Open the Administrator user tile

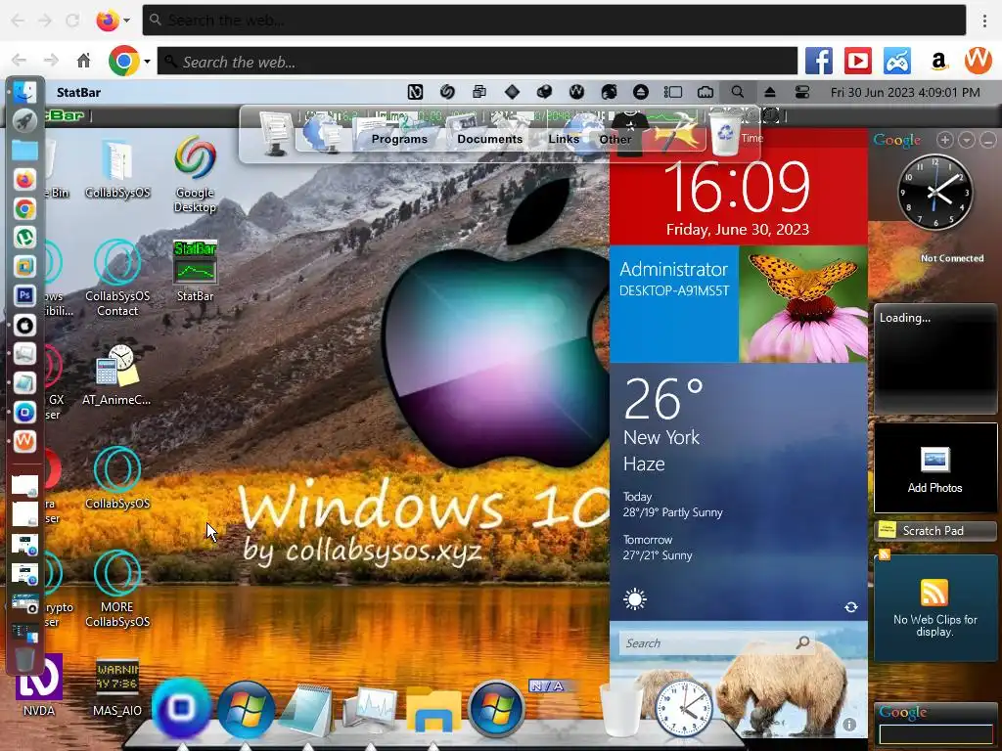(674, 304)
